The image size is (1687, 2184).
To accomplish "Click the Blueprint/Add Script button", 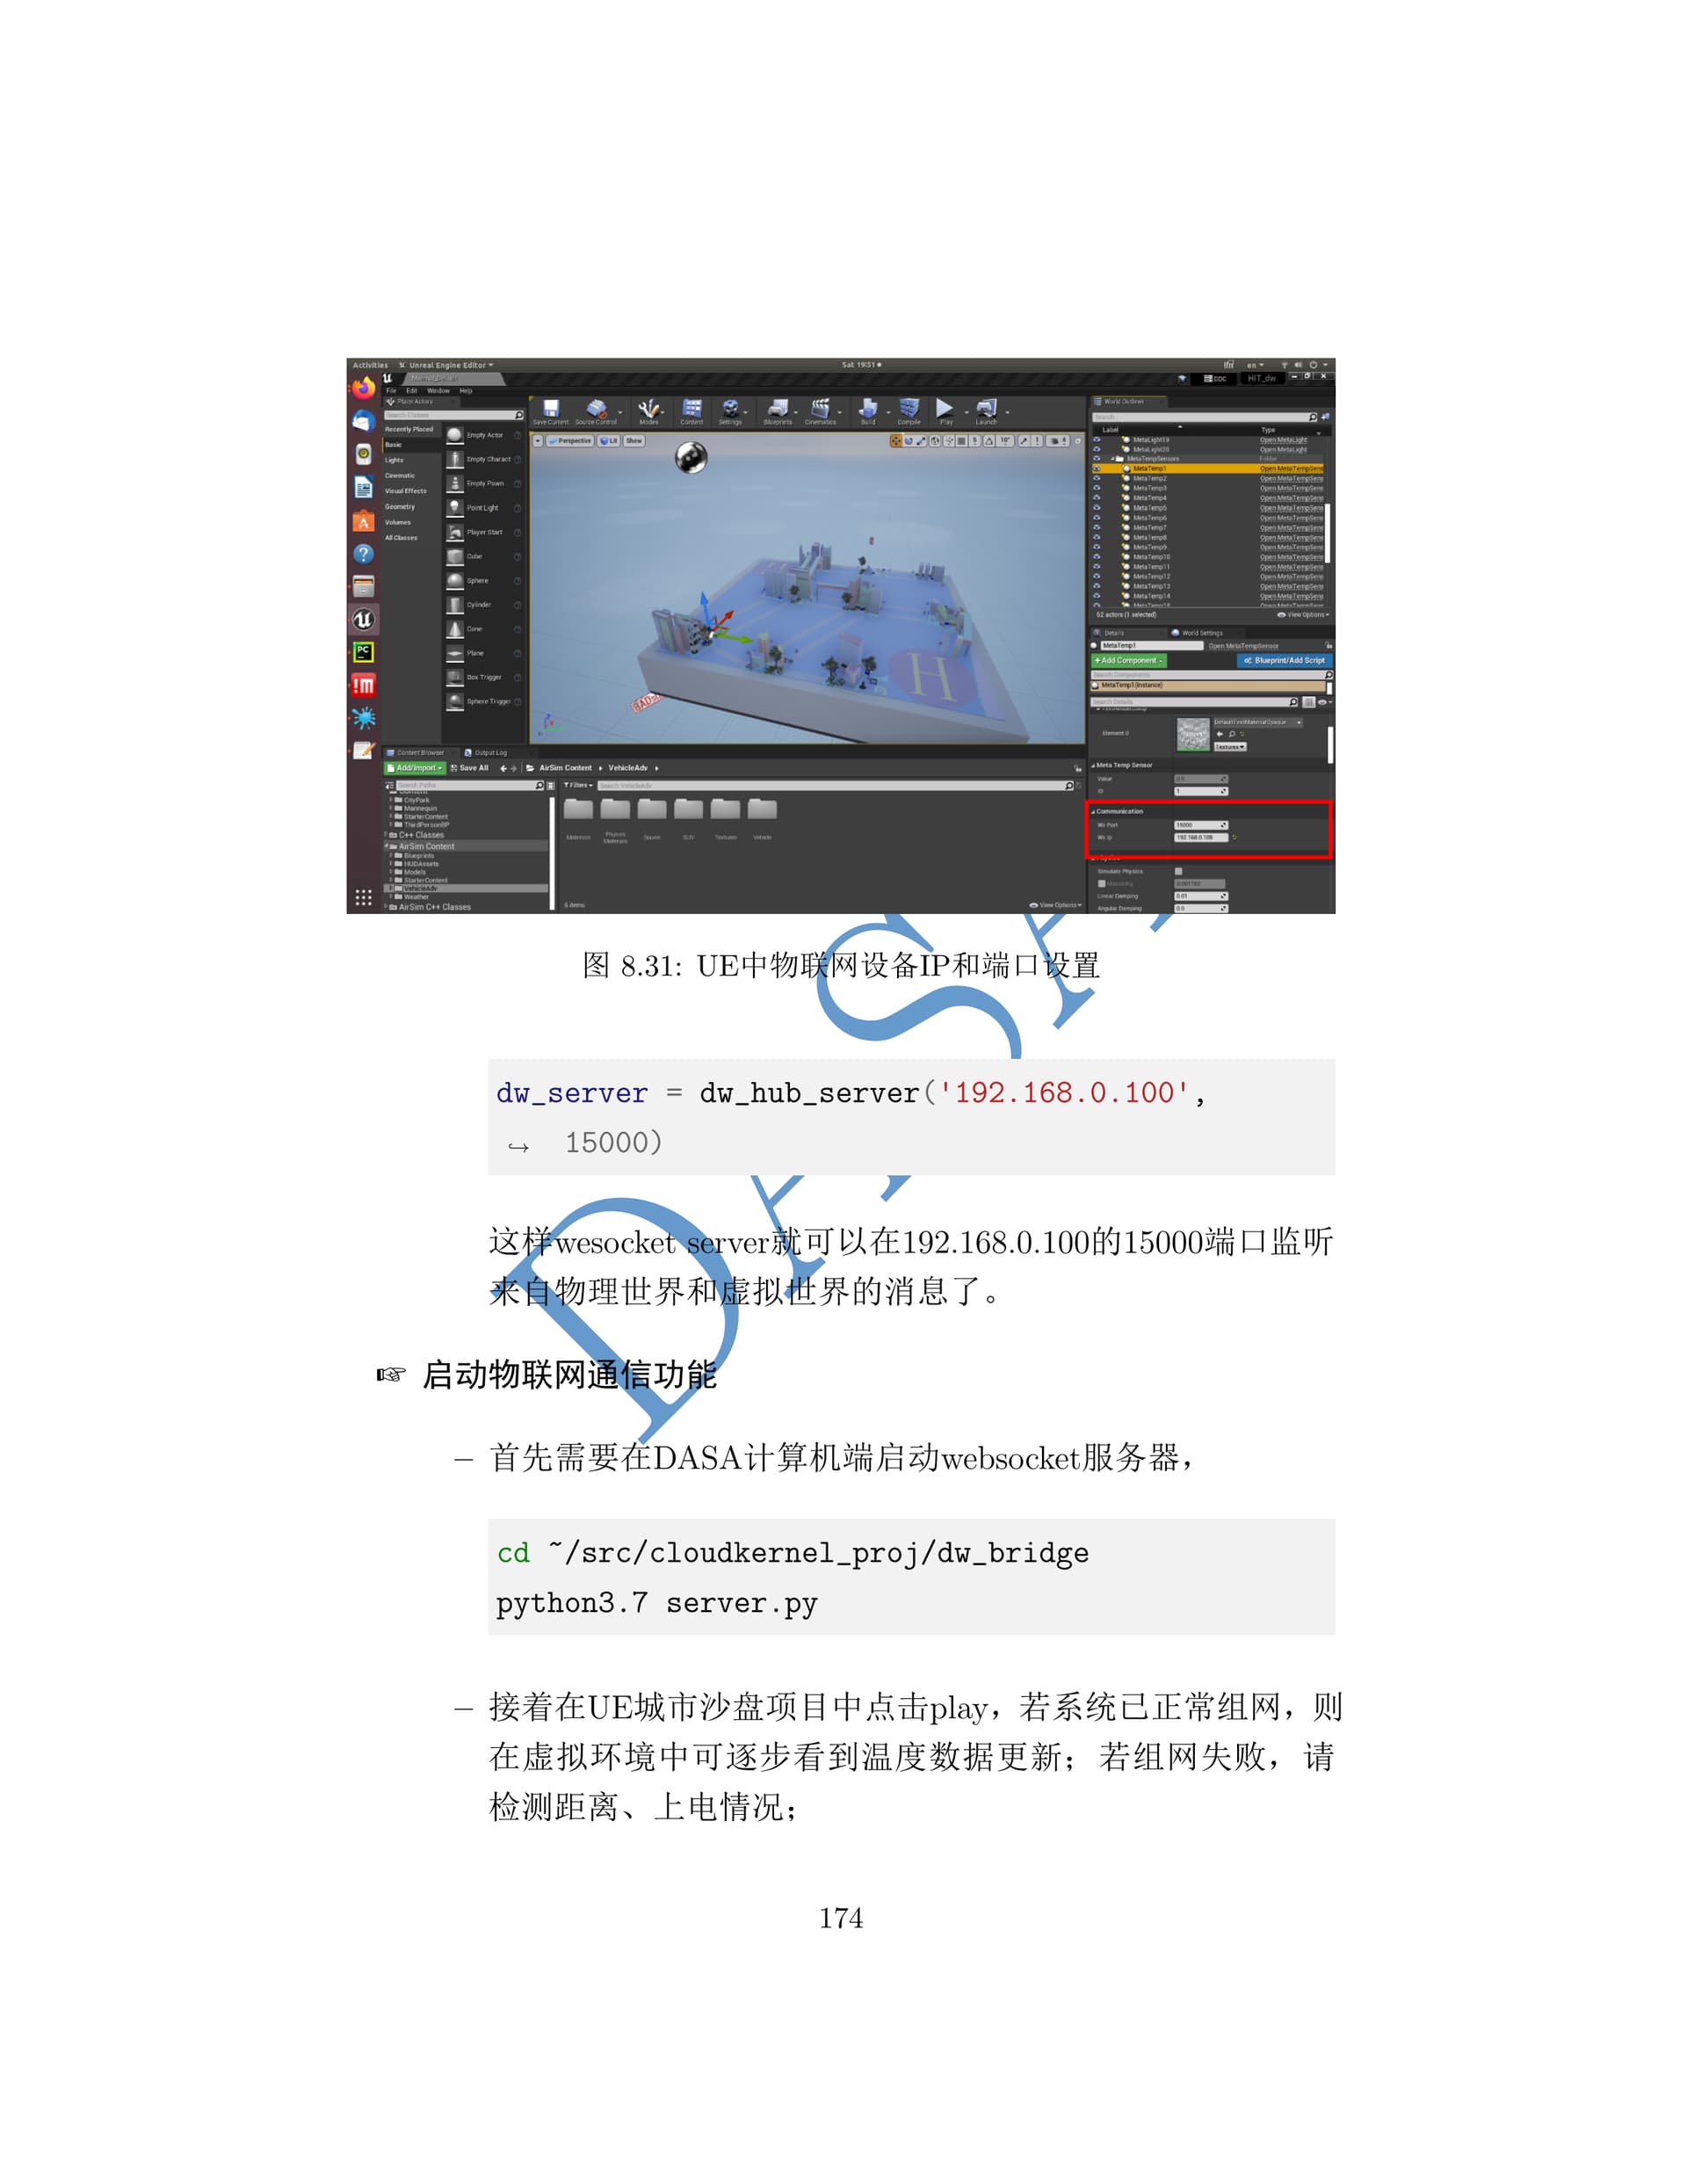I will 1284,660.
